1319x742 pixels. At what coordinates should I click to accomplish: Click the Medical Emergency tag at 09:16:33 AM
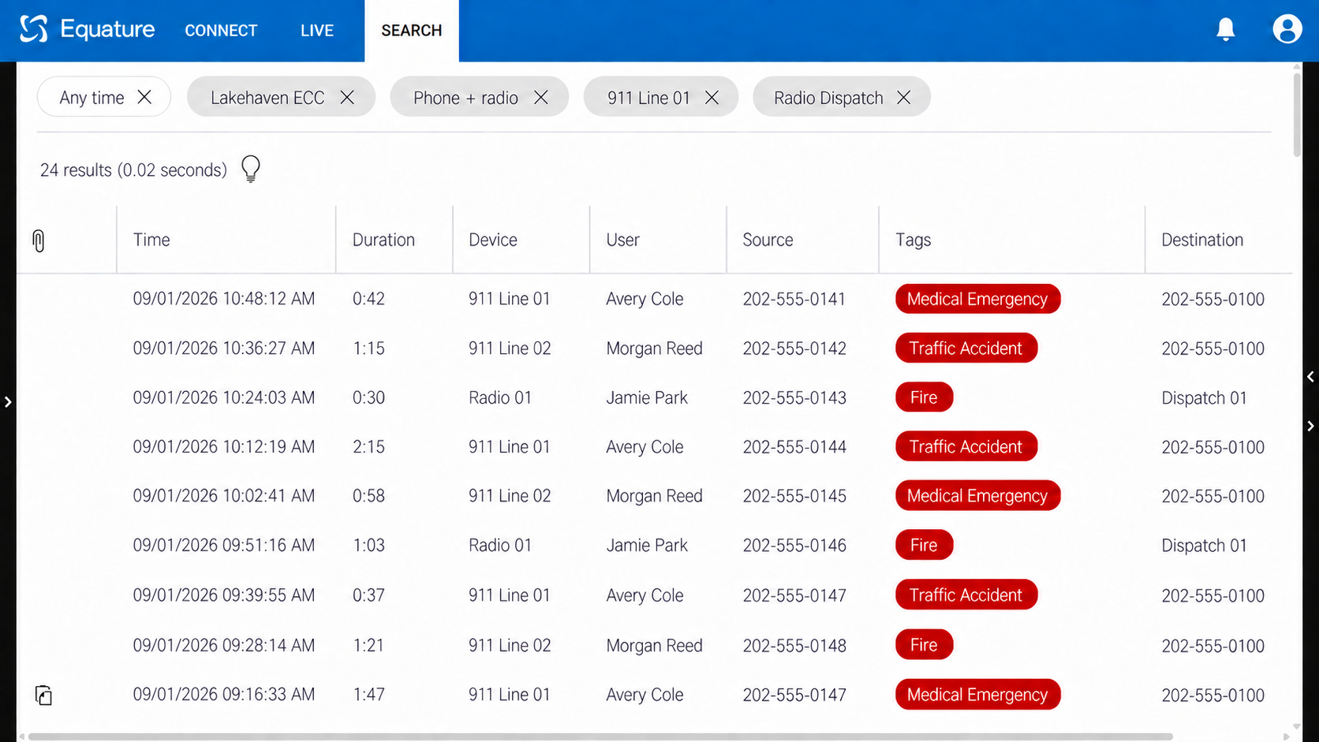(977, 695)
